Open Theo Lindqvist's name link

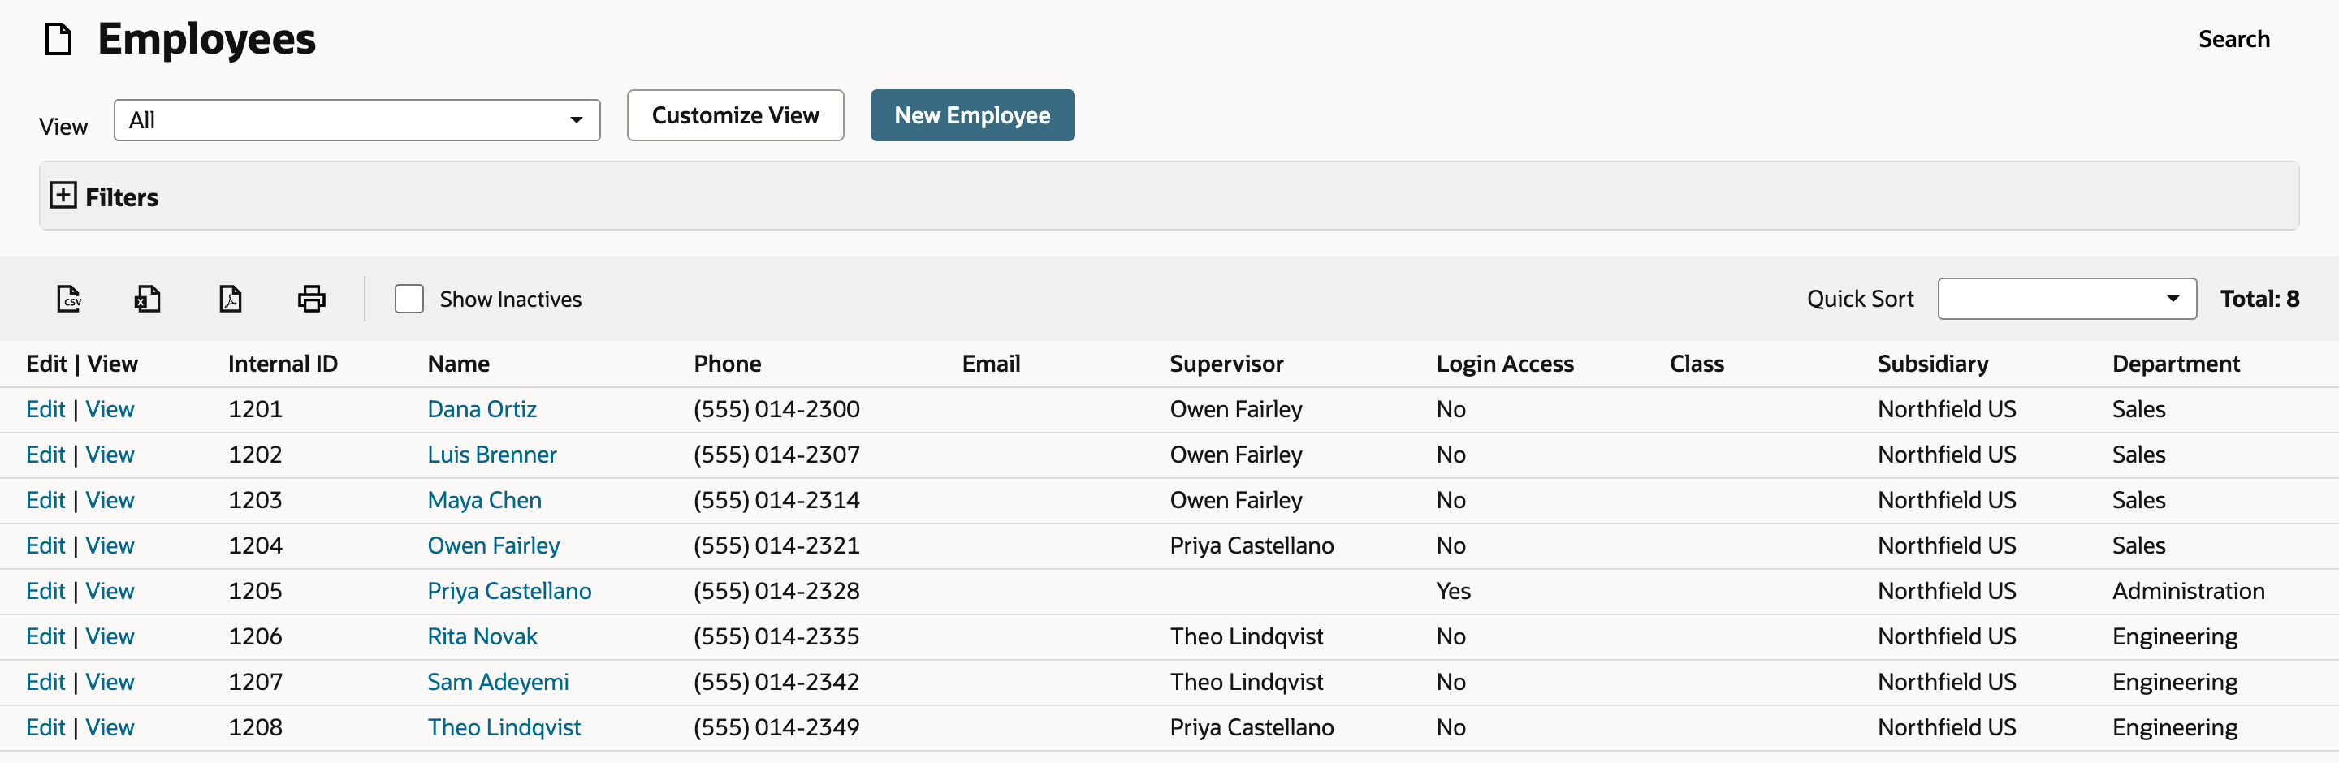[504, 726]
